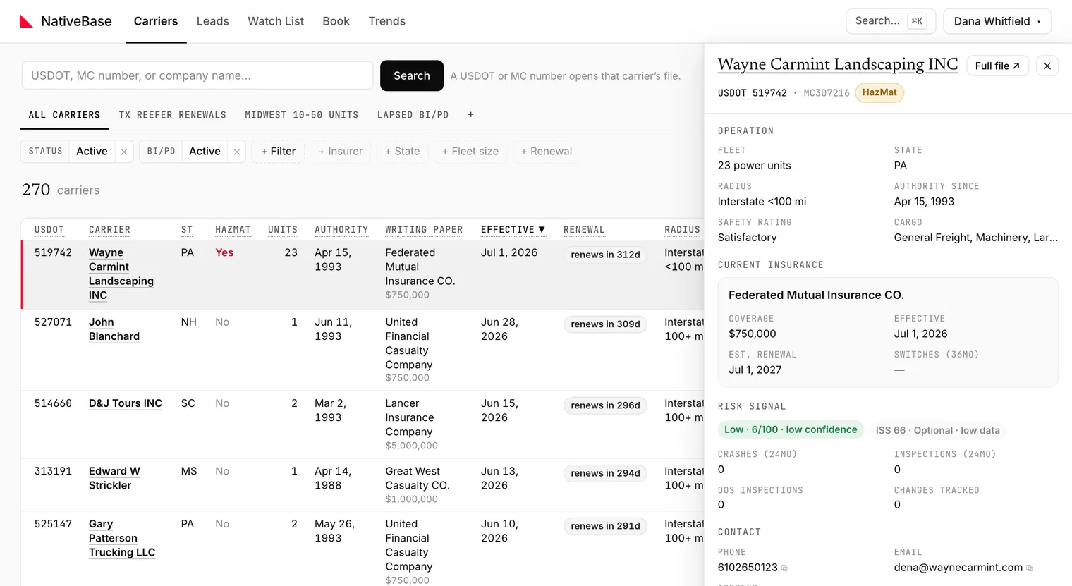The width and height of the screenshot is (1072, 586).
Task: Open the Leads tab
Action: click(x=212, y=21)
